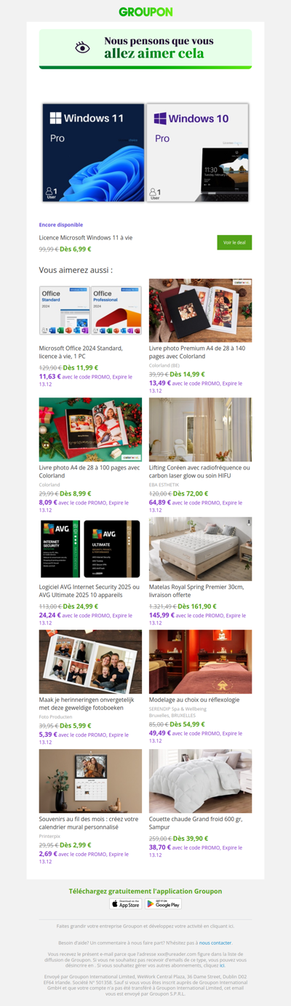291x1006 pixels.
Task: Open 'Matelas Royal Spring Premier 30cm' offer
Action: tap(196, 591)
